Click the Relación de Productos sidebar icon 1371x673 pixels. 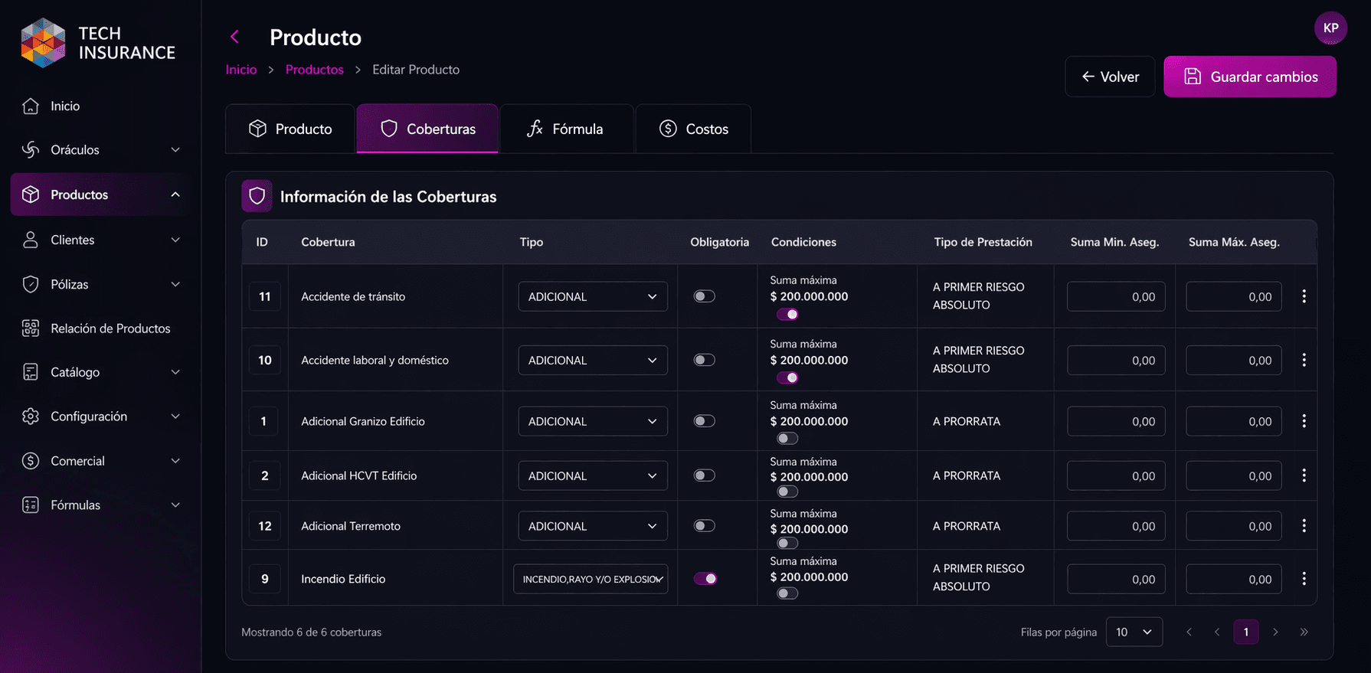click(x=31, y=328)
